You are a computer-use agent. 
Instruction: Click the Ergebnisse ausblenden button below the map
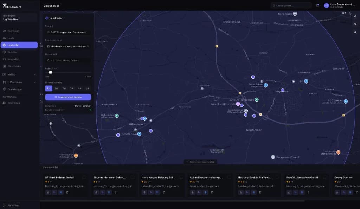[x=200, y=162]
